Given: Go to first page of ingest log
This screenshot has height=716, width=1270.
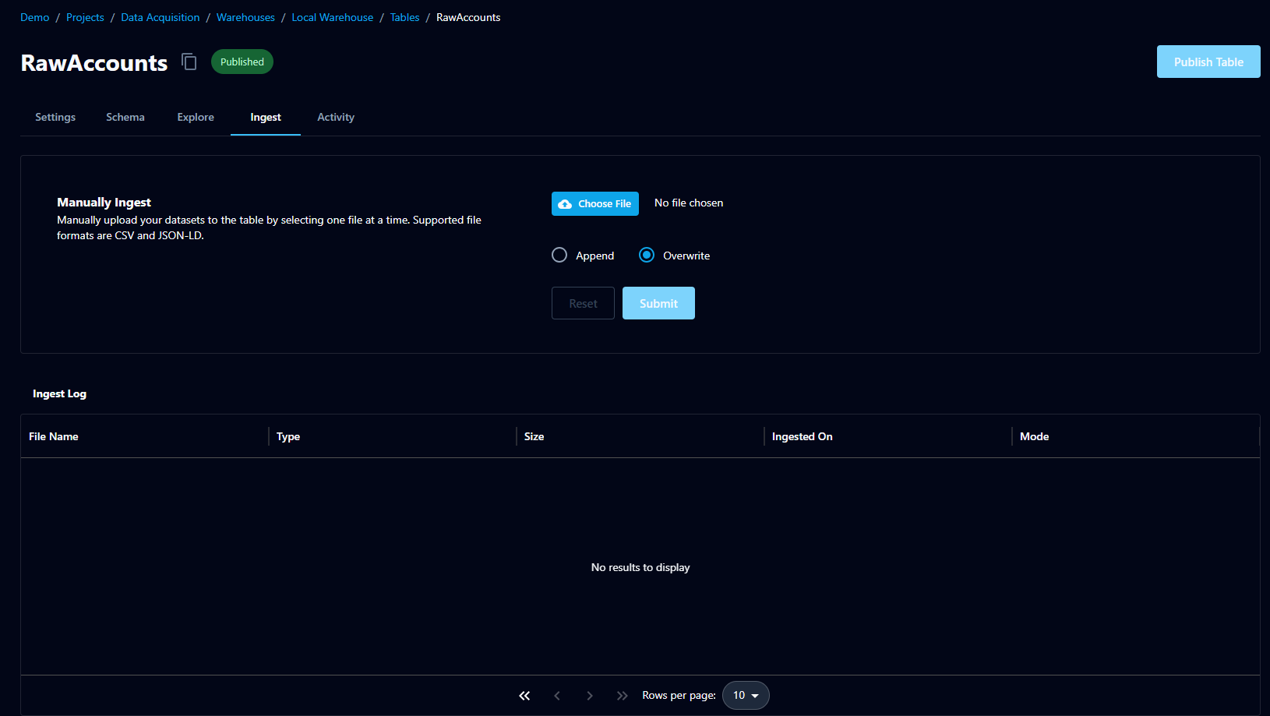Looking at the screenshot, I should tap(524, 696).
